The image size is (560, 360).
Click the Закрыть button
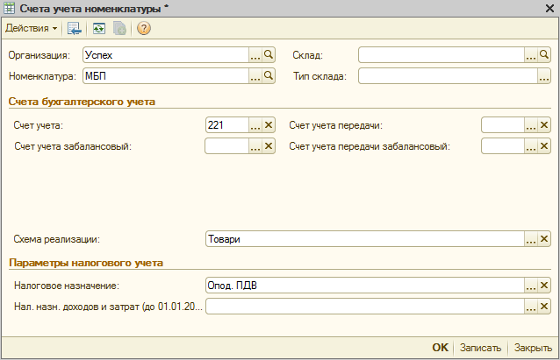[x=533, y=347]
